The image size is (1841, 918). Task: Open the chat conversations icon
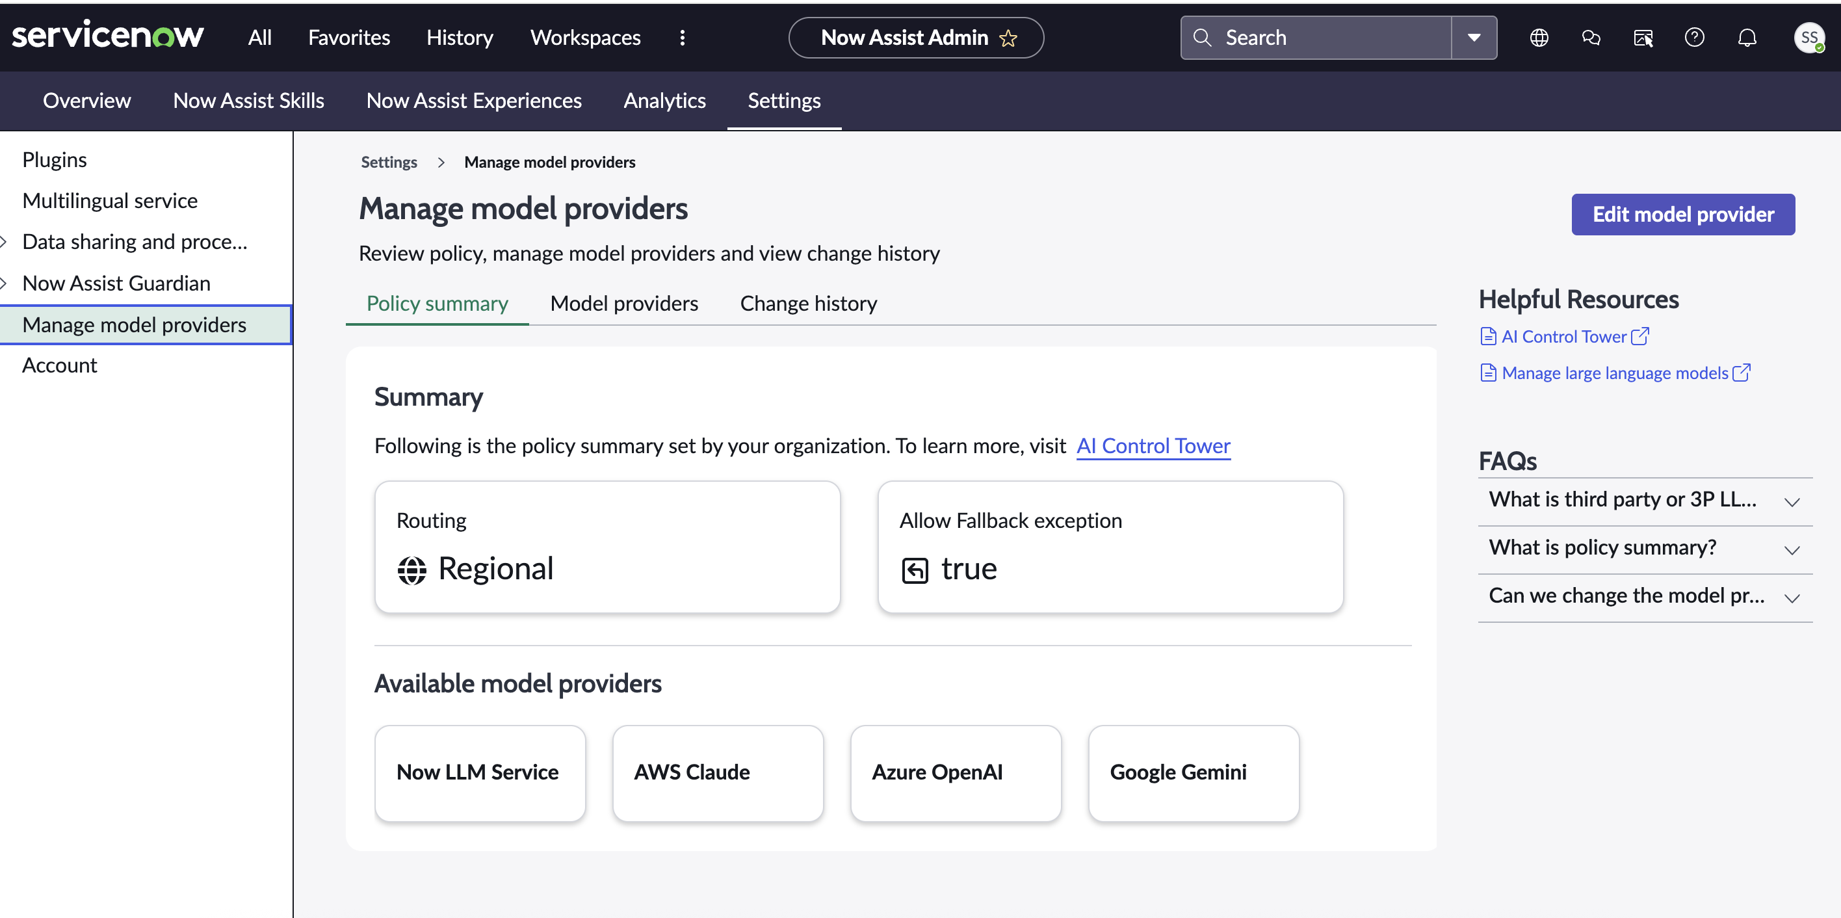click(x=1591, y=37)
